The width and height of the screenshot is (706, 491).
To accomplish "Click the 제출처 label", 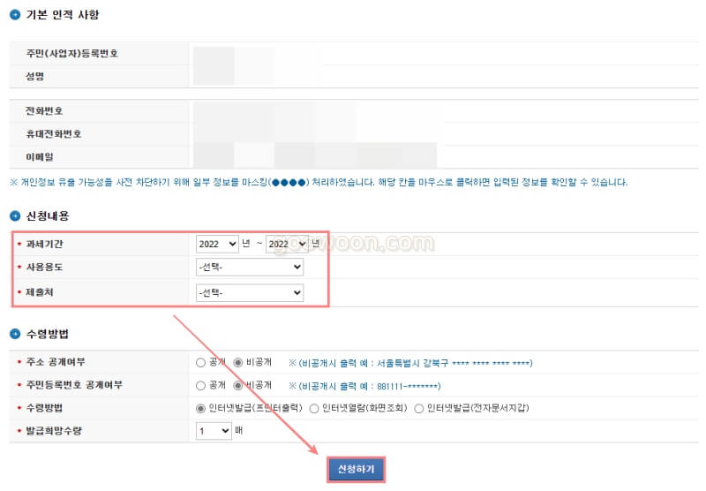I will [x=40, y=292].
